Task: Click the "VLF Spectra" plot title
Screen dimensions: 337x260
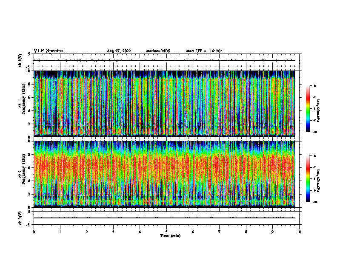Action: pos(48,51)
